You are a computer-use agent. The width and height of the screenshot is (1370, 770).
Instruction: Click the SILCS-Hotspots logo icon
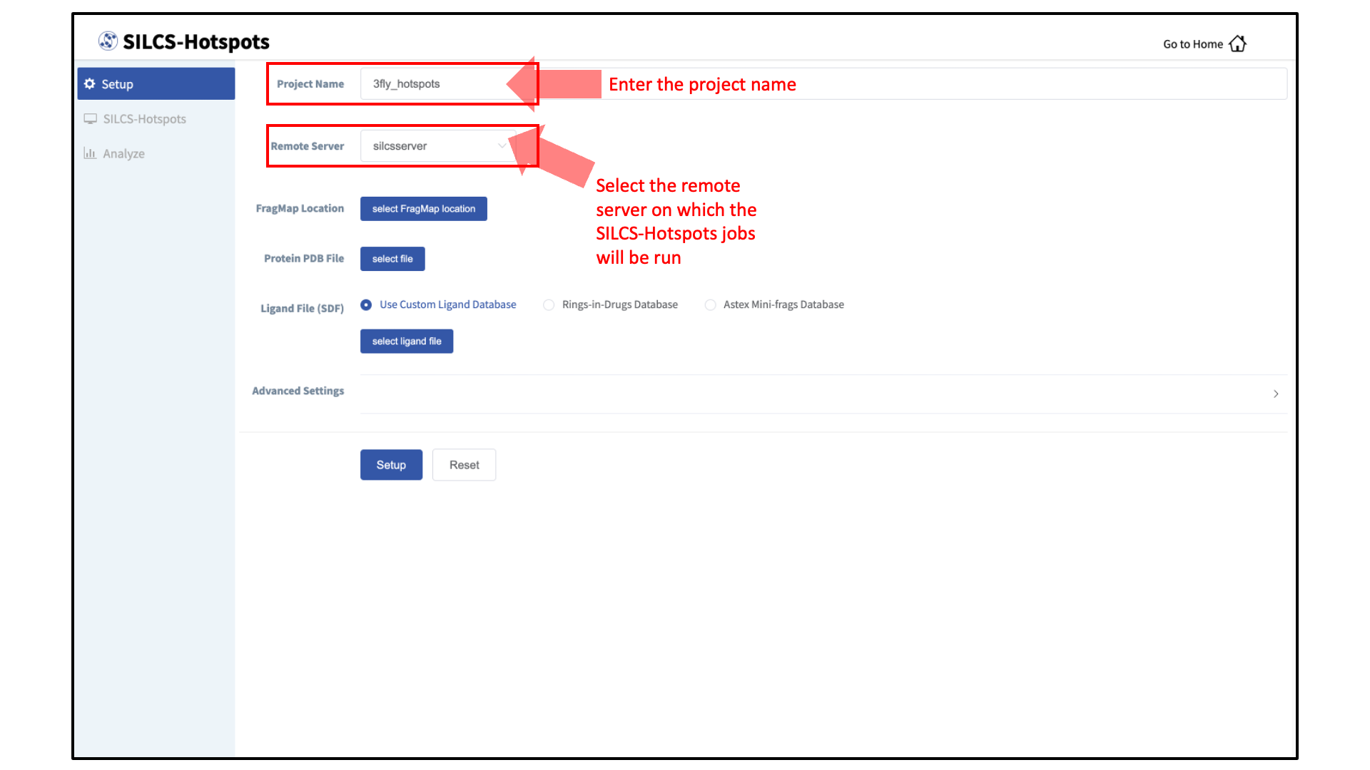(x=108, y=41)
